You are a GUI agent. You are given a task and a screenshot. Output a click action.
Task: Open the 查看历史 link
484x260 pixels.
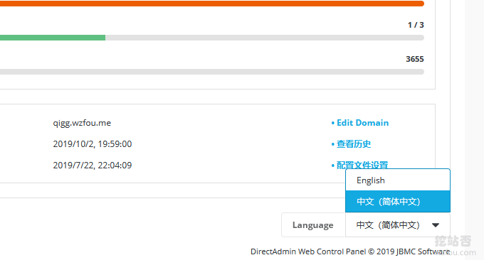(x=354, y=144)
